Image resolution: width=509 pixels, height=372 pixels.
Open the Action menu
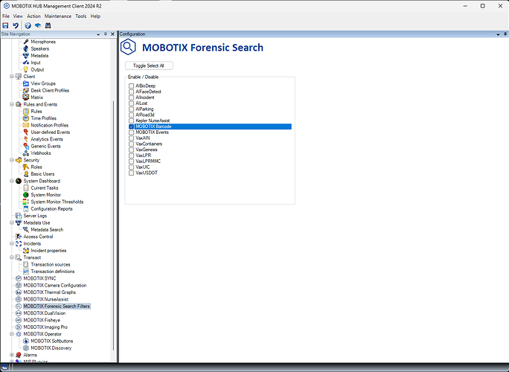(x=33, y=16)
